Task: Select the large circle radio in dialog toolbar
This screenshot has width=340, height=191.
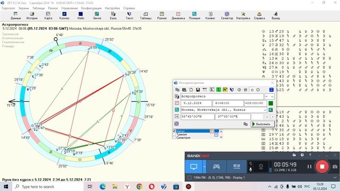Action: point(258,90)
